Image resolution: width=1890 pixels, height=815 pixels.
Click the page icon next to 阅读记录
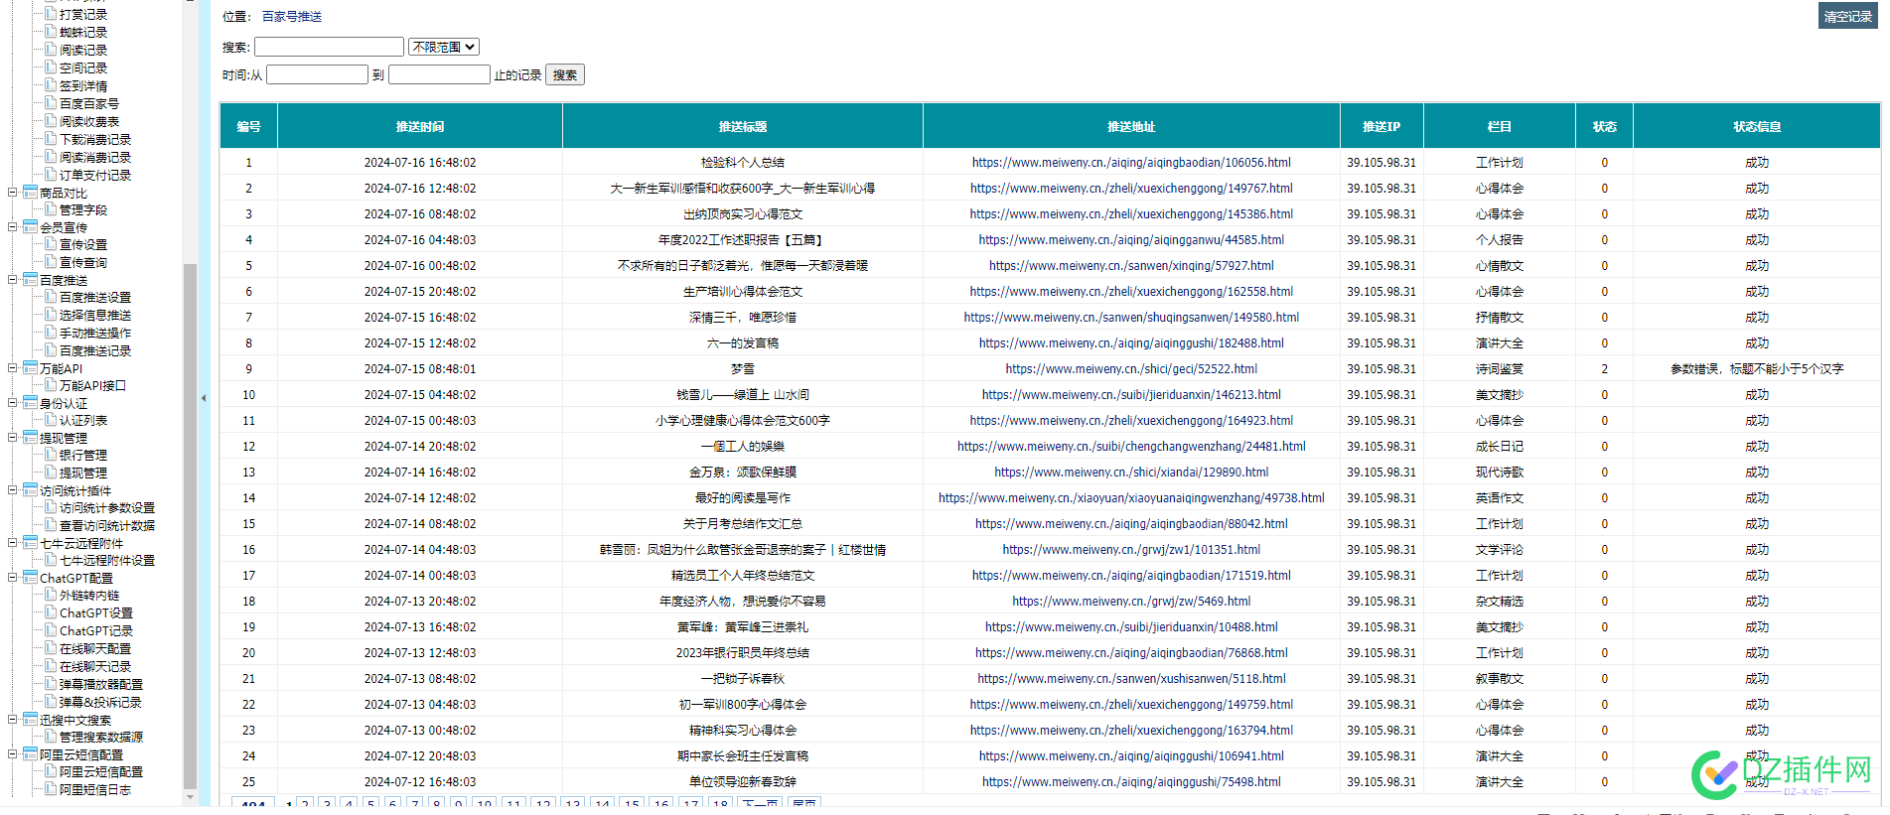tap(51, 50)
